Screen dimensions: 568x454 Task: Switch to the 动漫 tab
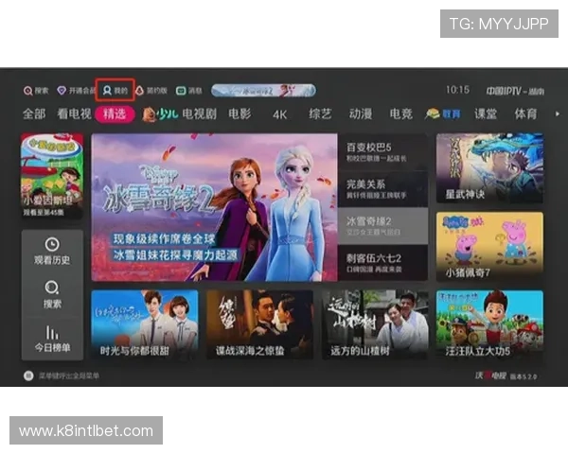pyautogui.click(x=361, y=114)
